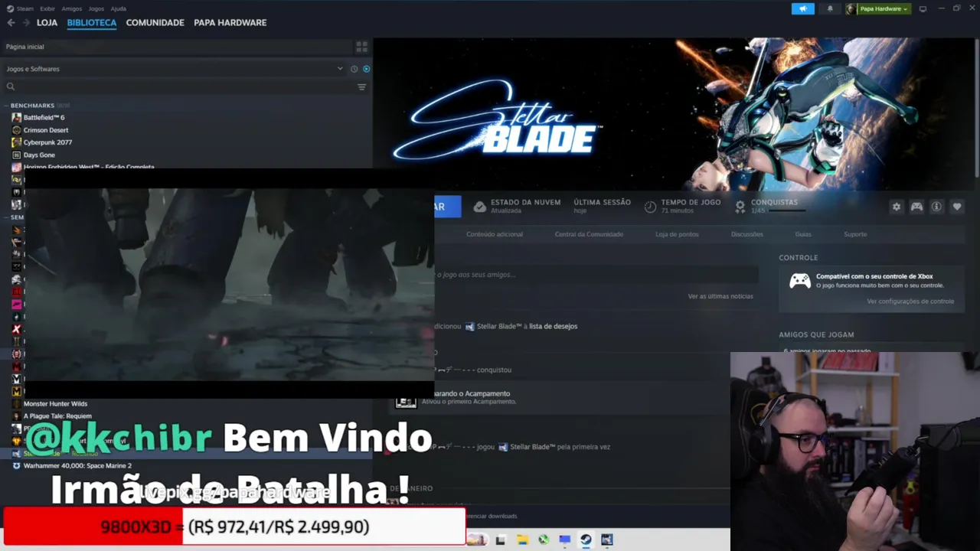Open the notifications bell icon
This screenshot has width=980, height=551.
point(830,8)
